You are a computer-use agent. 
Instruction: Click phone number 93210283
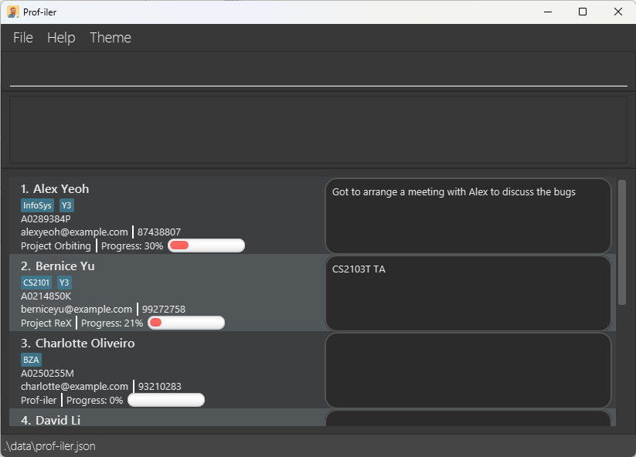tap(160, 387)
